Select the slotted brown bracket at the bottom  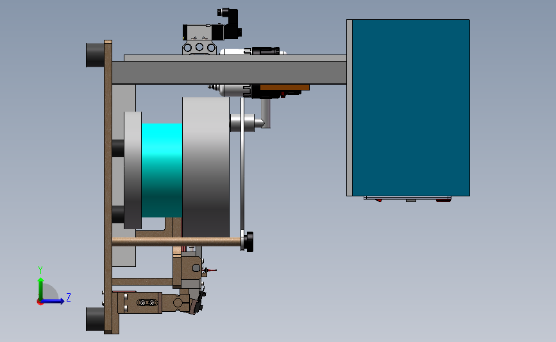coord(140,302)
